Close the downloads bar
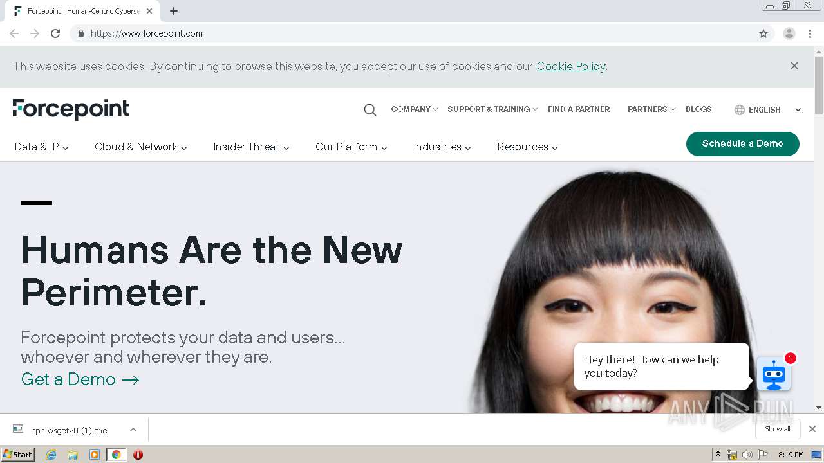The height and width of the screenshot is (463, 824). [812, 429]
